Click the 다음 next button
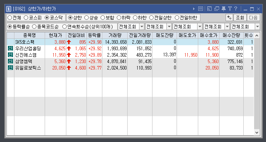 pos(253,18)
